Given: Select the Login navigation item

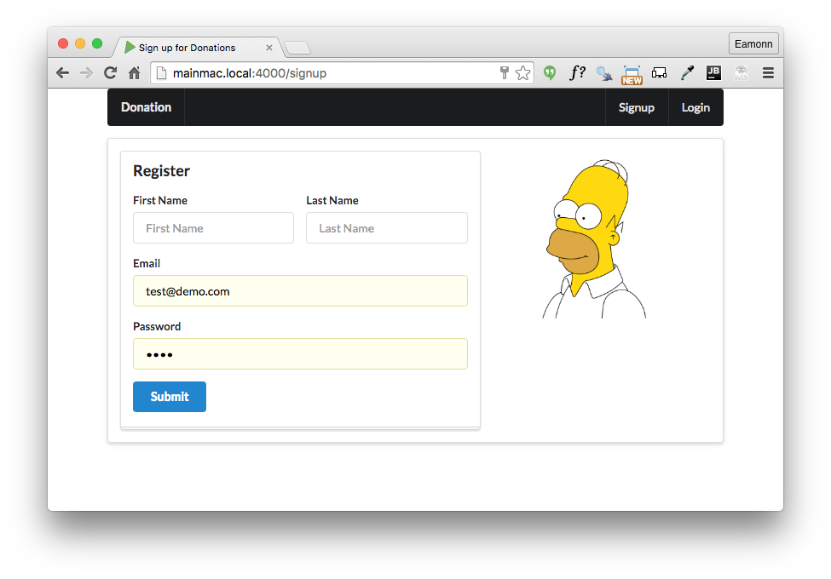Looking at the screenshot, I should [695, 107].
